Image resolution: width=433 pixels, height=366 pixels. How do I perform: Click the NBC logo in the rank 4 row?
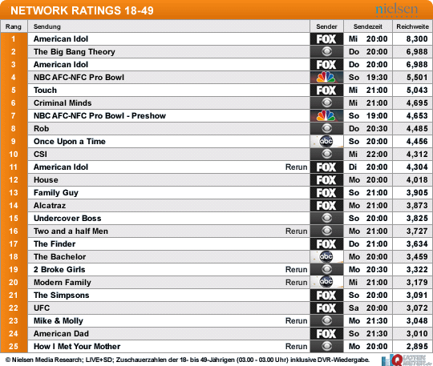coord(326,77)
